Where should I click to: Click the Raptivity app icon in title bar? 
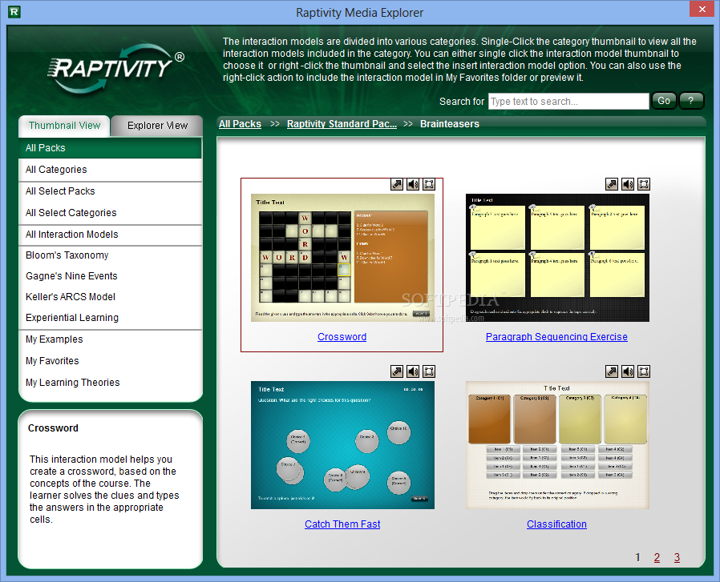[x=14, y=12]
